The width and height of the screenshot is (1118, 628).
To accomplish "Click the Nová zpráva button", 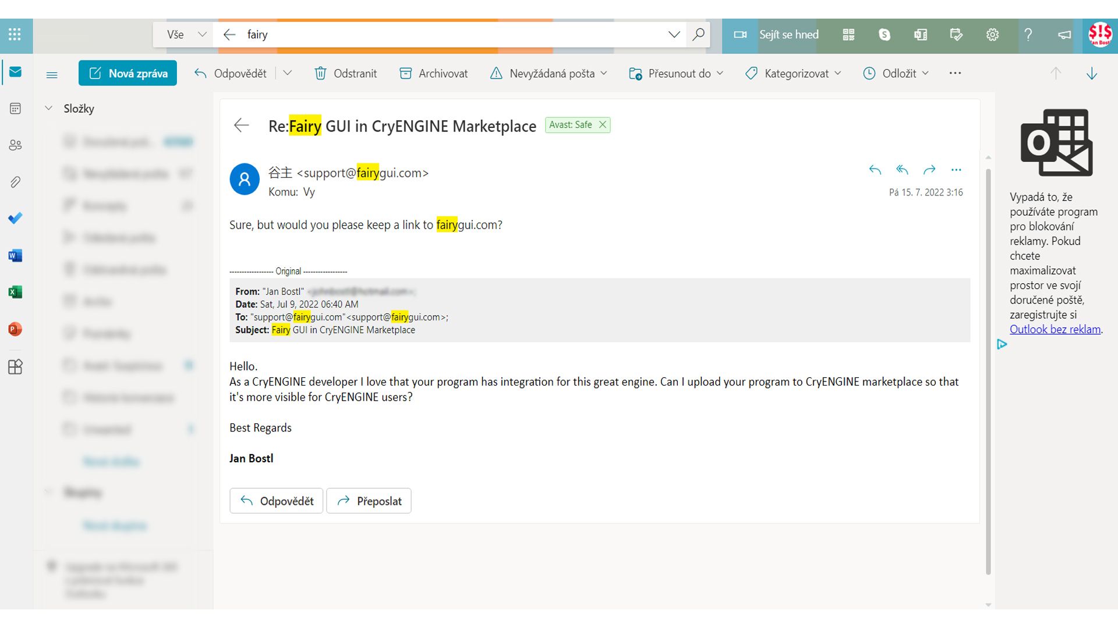I will pos(128,73).
